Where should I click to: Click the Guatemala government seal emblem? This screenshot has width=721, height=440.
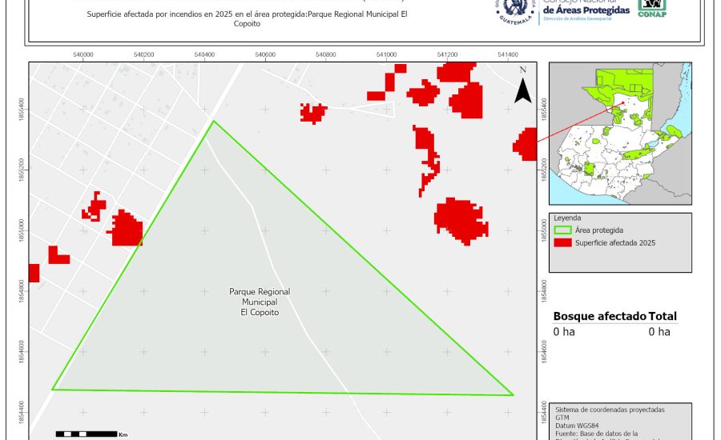(514, 10)
